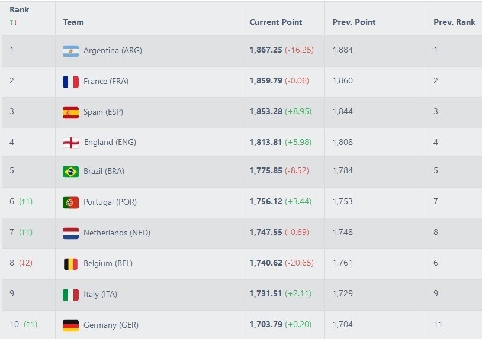The height and width of the screenshot is (339, 482).
Task: Click the Belgium flag icon
Action: point(70,264)
